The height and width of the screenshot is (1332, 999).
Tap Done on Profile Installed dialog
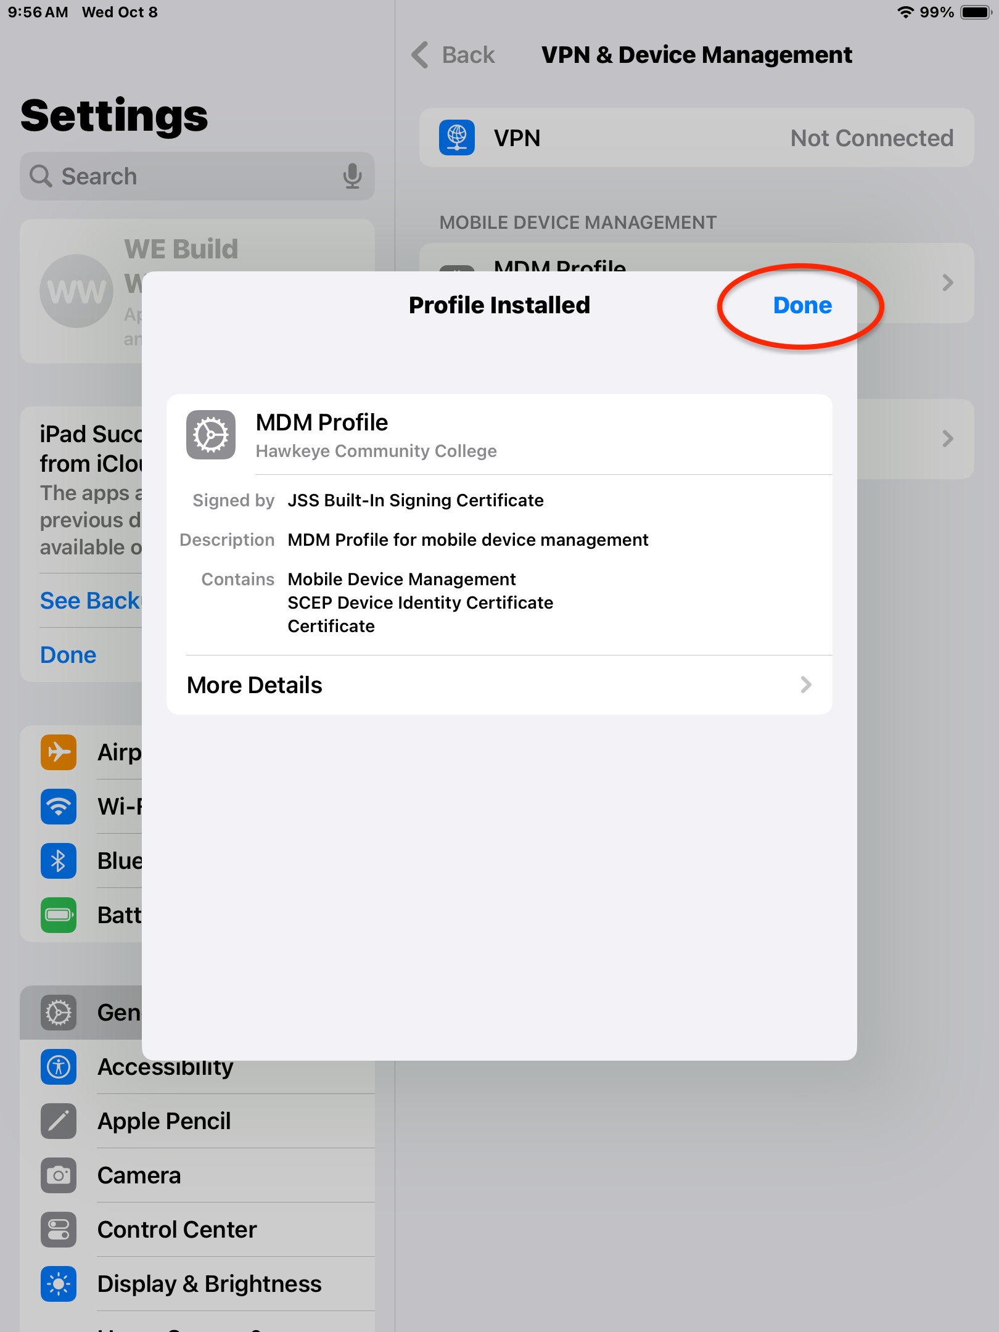coord(802,305)
